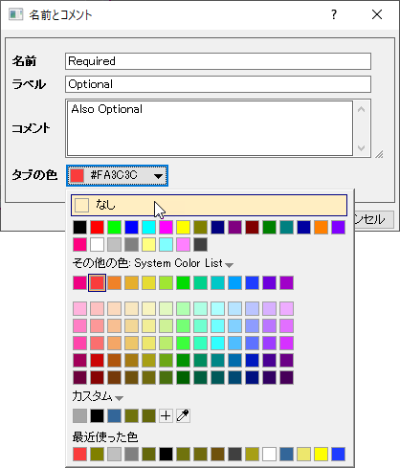Viewport: 400px width, 468px height.
Task: Click the comment box up scroll arrow
Action: pyautogui.click(x=361, y=109)
